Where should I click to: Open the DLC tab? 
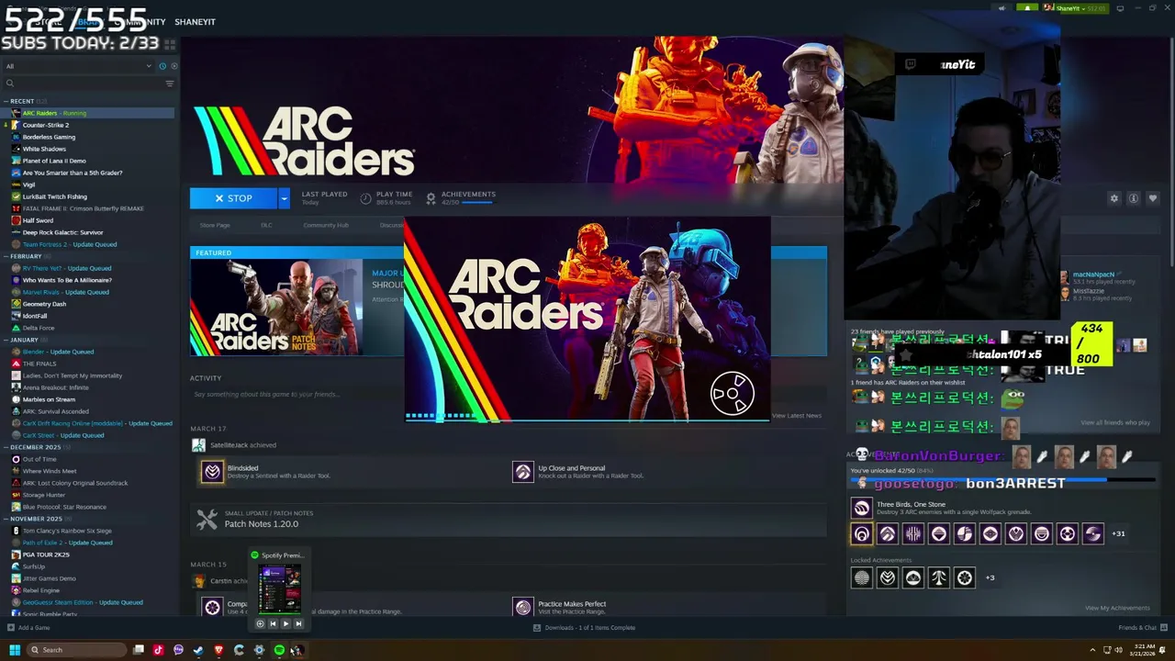(266, 225)
